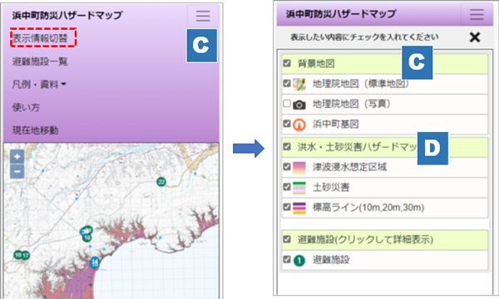Expand the 凡例・資料 dropdown
The image size is (499, 299).
tap(39, 85)
